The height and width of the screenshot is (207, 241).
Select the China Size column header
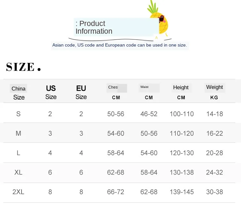[x=19, y=93]
